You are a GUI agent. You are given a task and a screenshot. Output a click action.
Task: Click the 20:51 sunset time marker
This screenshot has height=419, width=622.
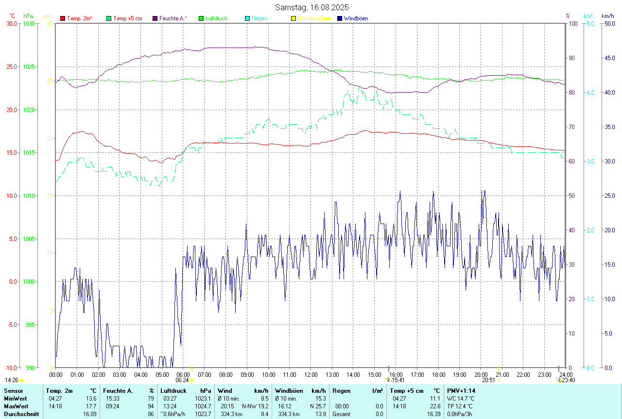coord(488,380)
